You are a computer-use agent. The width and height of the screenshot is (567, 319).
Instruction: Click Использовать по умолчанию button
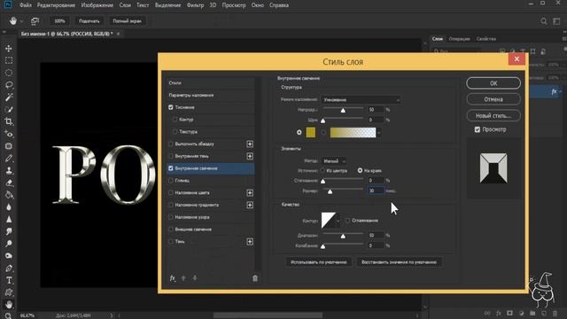319,262
